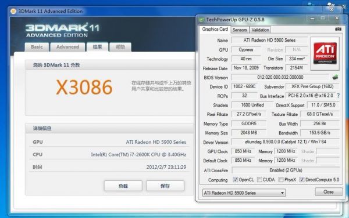Image resolution: width=349 pixels, height=218 pixels.
Task: Click the Bus Interface value PCI-E 2.0 x16
Action: click(x=311, y=96)
